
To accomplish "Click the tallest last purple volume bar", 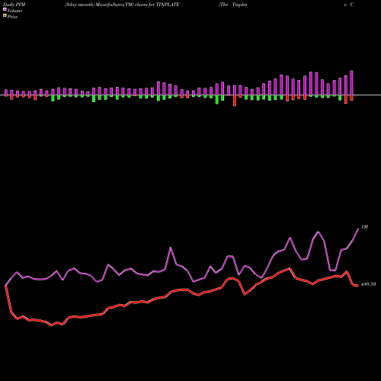I will (x=351, y=83).
